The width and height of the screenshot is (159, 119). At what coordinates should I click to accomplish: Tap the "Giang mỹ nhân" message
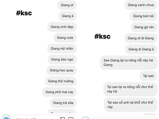pyautogui.click(x=62, y=49)
